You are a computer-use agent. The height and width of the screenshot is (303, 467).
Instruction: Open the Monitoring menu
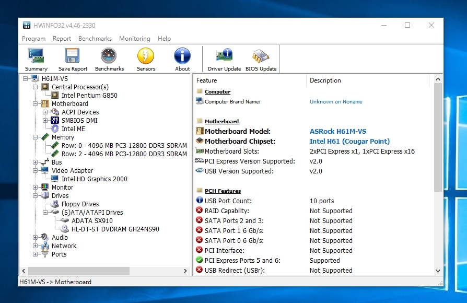[x=135, y=39]
